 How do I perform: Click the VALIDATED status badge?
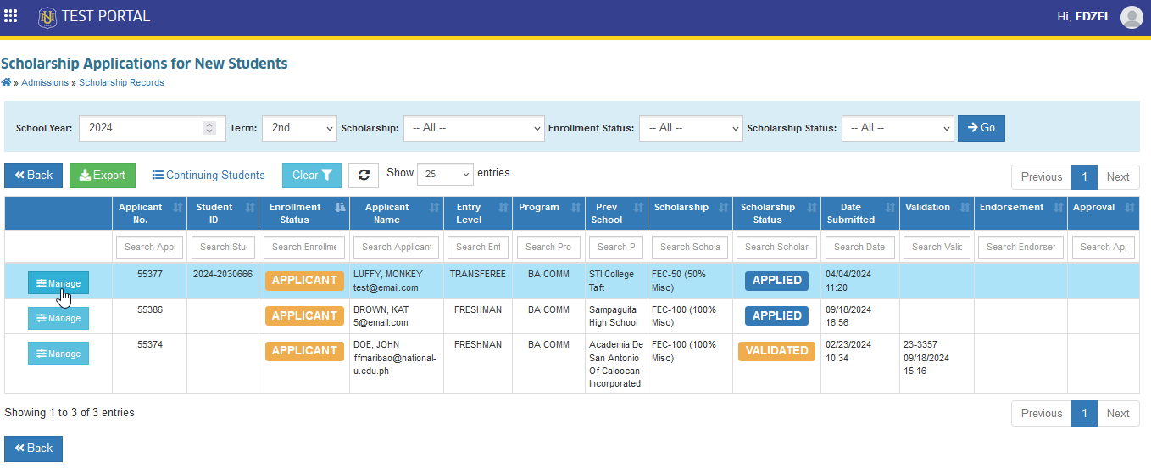776,351
